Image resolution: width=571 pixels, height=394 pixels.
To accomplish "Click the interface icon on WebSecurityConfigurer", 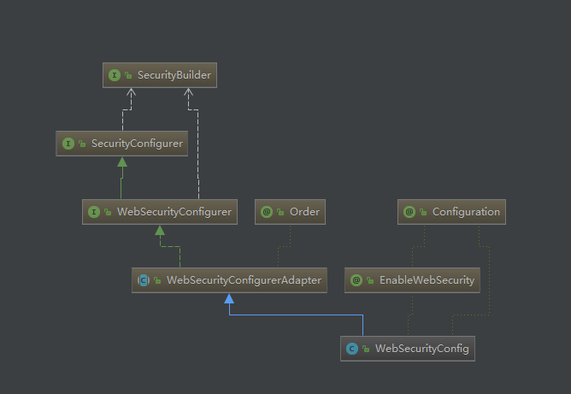I will (94, 212).
